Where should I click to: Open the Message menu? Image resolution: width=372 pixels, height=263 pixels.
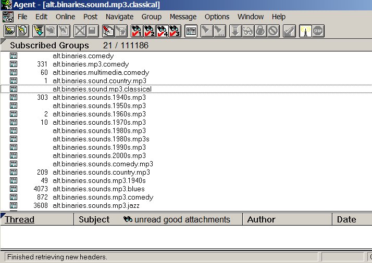(x=183, y=17)
